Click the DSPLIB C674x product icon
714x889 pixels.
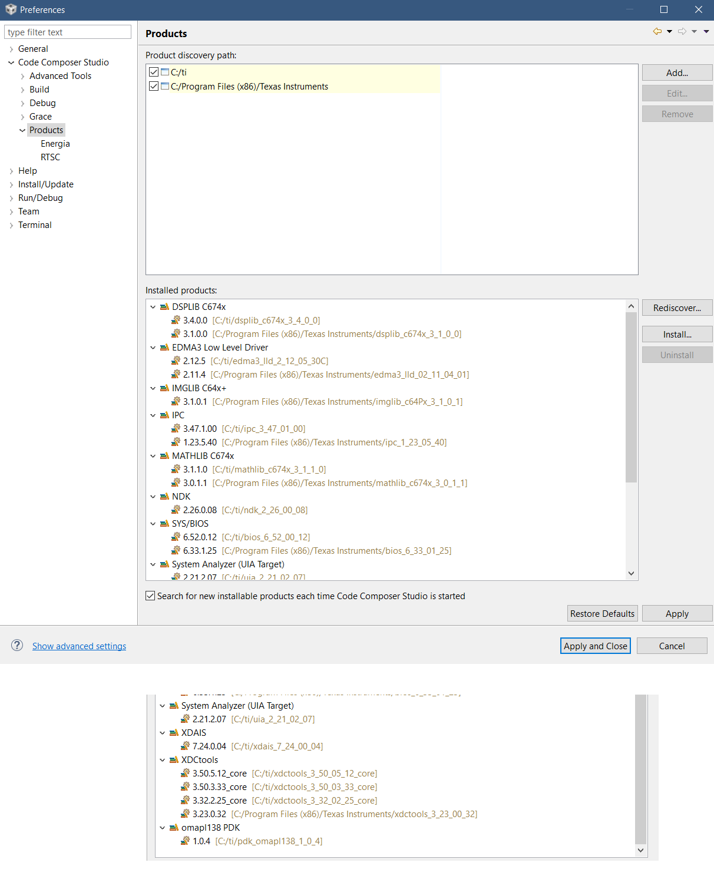pyautogui.click(x=164, y=307)
